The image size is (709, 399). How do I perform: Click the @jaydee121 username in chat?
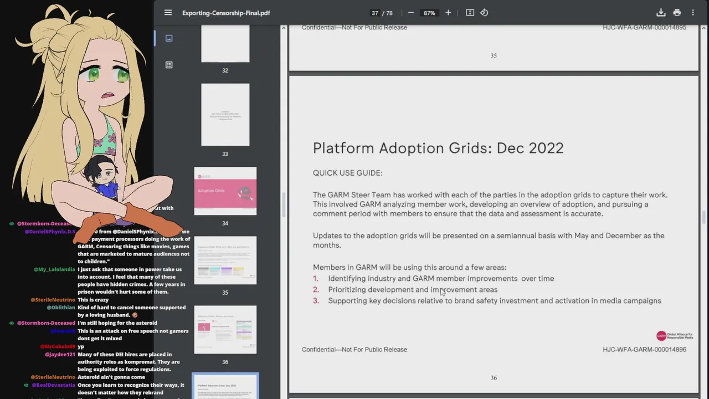pyautogui.click(x=60, y=355)
